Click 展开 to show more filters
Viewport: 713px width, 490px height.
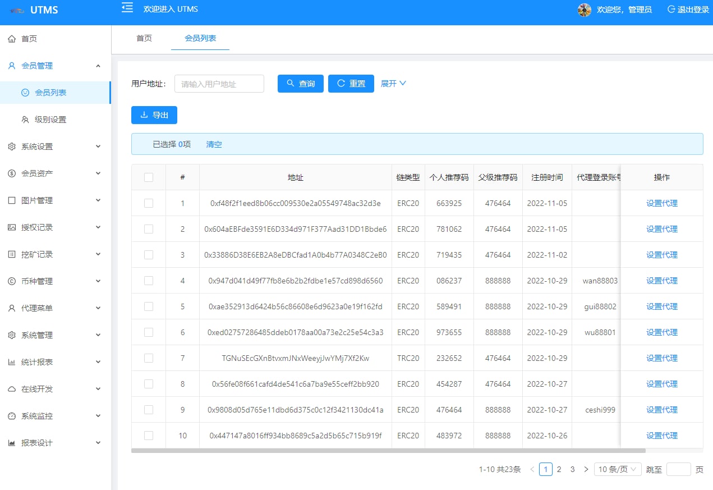point(393,84)
